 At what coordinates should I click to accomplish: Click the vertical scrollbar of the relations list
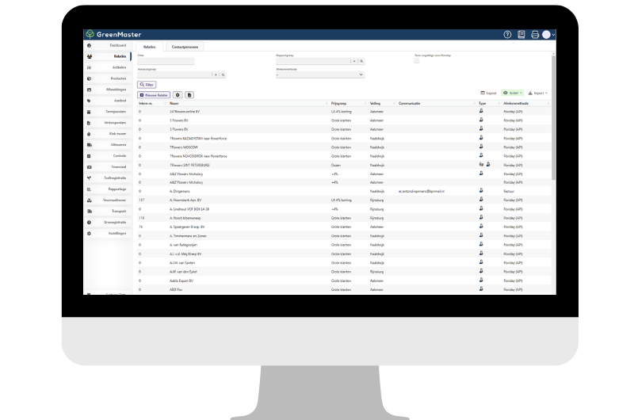pyautogui.click(x=553, y=117)
